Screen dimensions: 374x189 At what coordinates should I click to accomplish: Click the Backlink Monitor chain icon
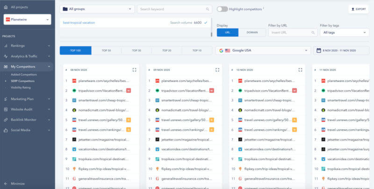[6, 120]
